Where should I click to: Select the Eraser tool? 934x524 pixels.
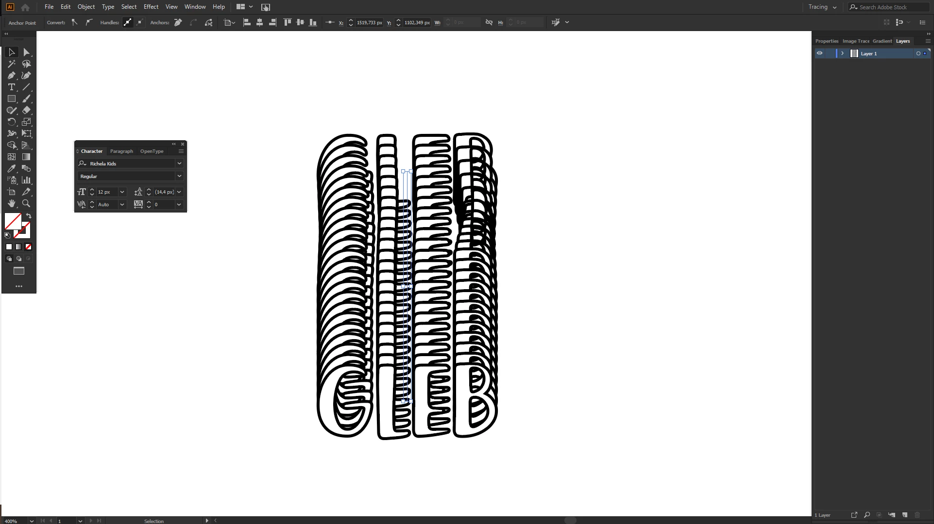click(26, 111)
